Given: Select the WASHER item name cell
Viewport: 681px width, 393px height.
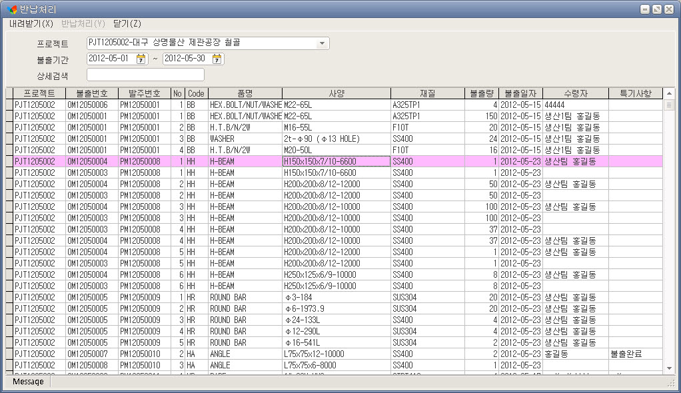Looking at the screenshot, I should coord(245,139).
